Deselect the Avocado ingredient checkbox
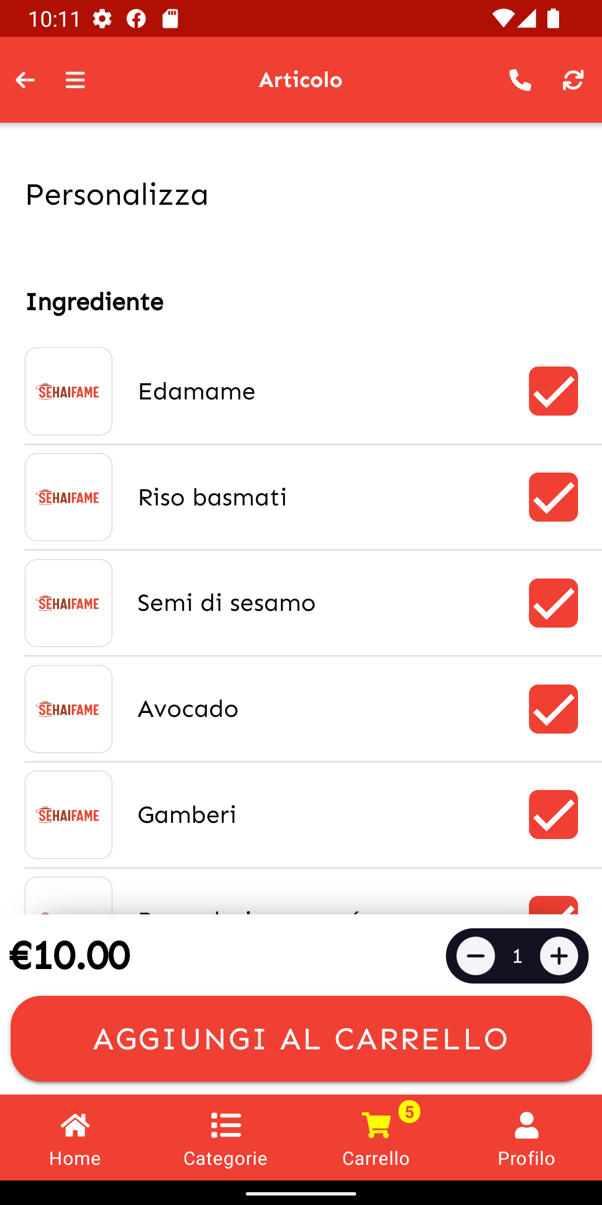 click(x=553, y=709)
